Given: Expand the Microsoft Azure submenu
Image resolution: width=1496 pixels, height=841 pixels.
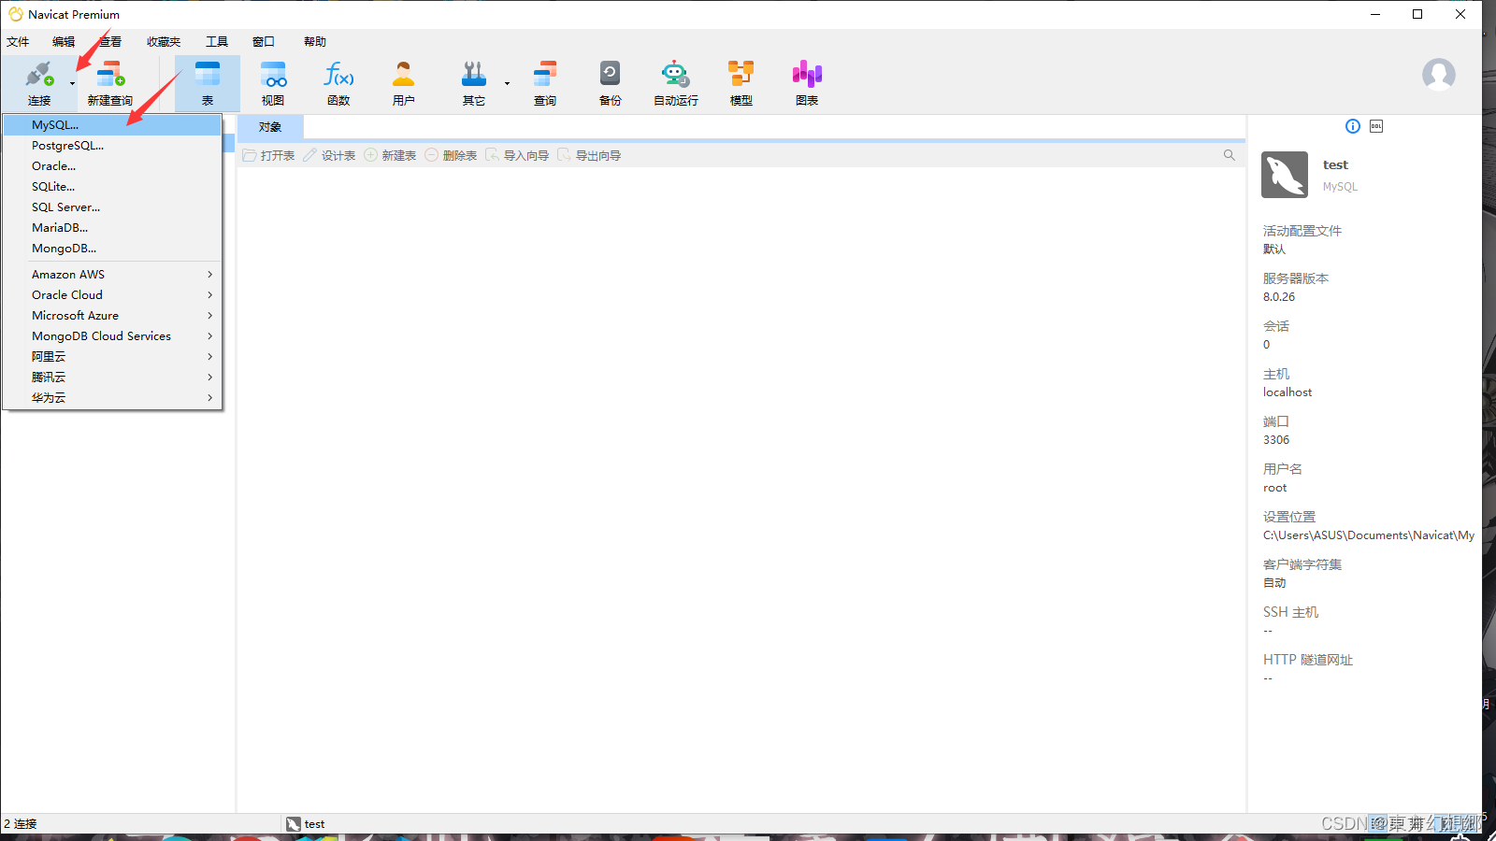Looking at the screenshot, I should [112, 316].
